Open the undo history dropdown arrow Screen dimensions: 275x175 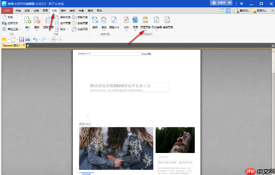[x=39, y=40]
